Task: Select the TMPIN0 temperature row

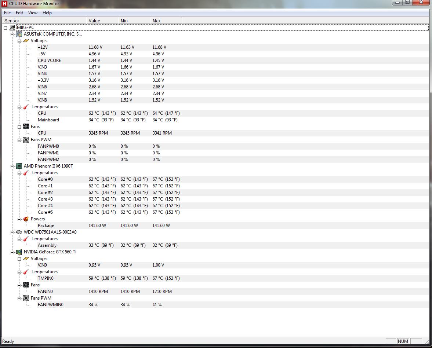Action: [x=233, y=278]
